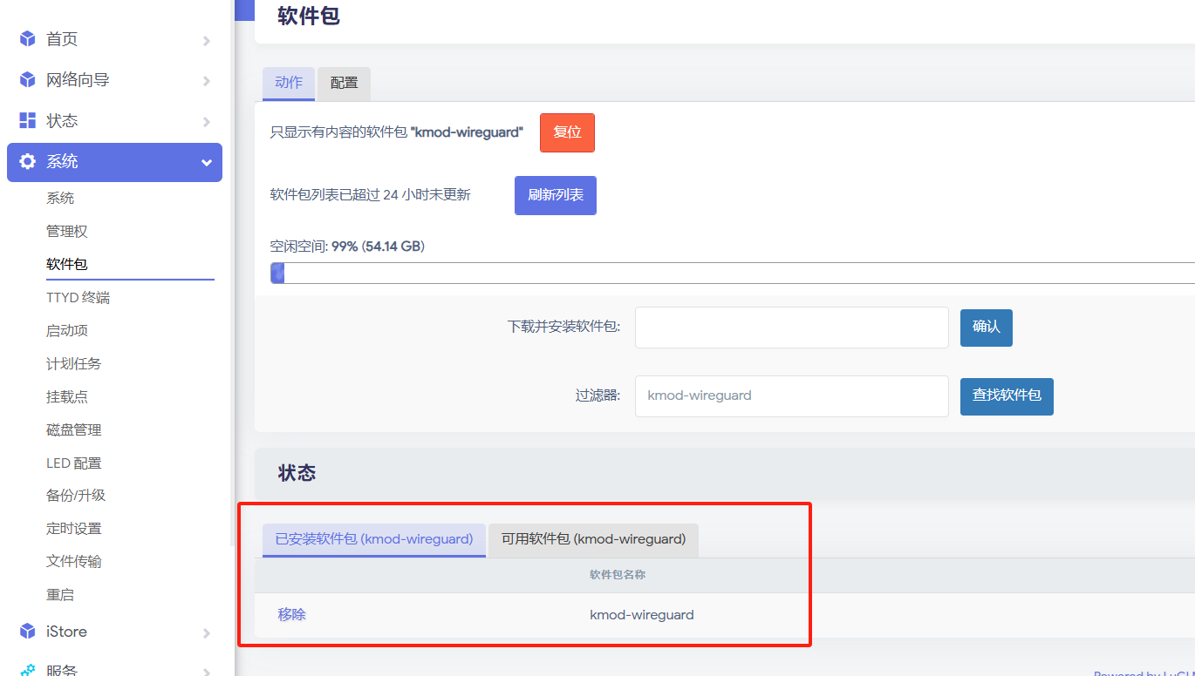The image size is (1195, 676).
Task: Select the 已安装软件包 (kmod-wireguard) tab
Action: 373,539
